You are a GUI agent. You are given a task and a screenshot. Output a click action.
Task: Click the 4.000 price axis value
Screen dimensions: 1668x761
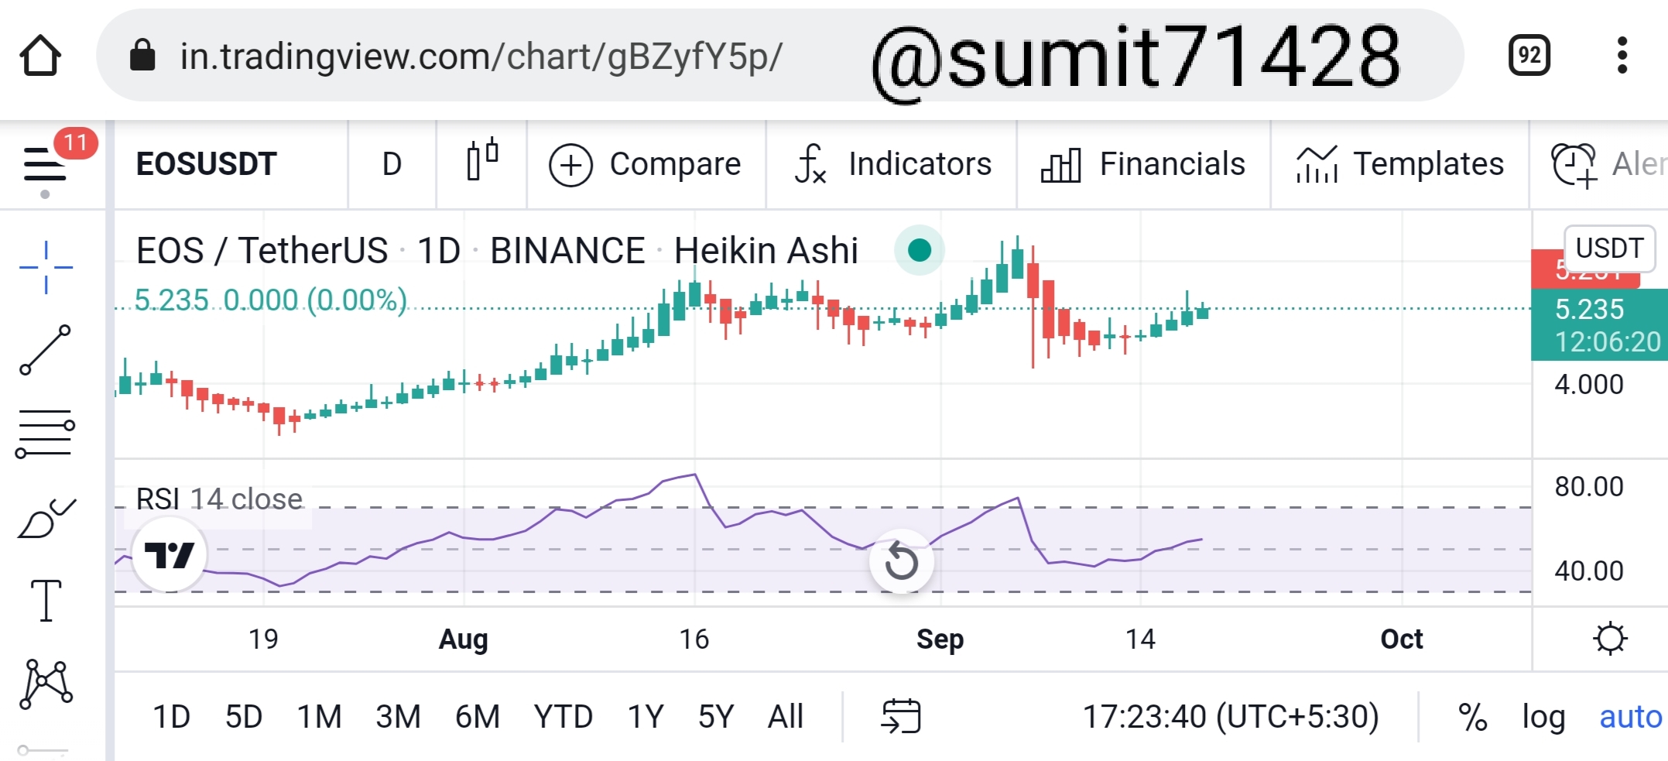coord(1589,384)
